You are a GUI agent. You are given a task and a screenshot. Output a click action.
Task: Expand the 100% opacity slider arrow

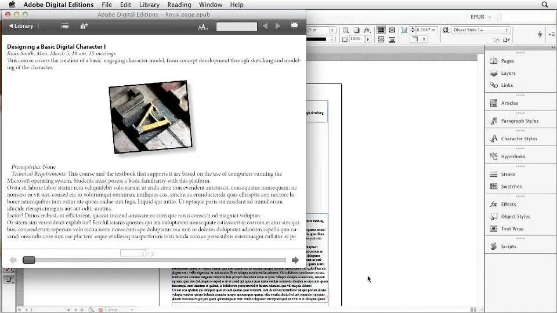[x=368, y=39]
